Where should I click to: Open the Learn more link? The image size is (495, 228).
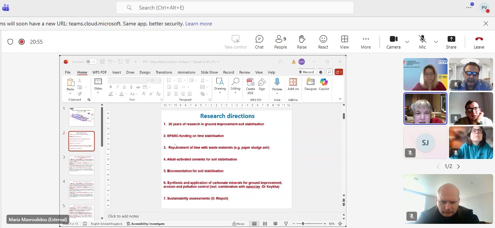tap(198, 24)
